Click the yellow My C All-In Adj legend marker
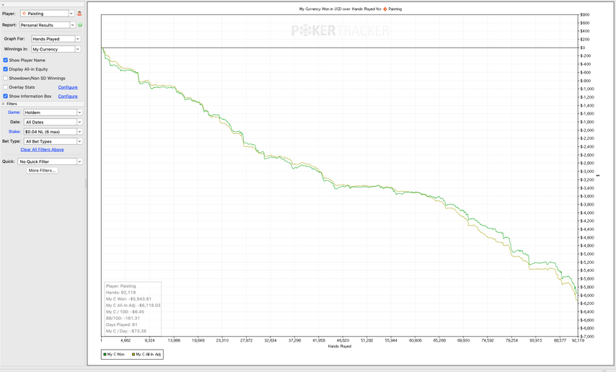 click(133, 355)
